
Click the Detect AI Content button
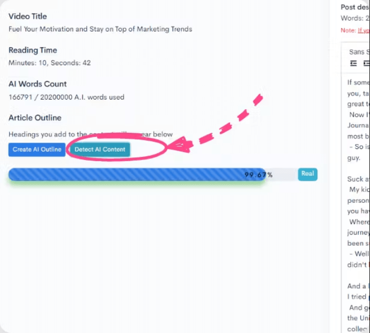(x=100, y=149)
